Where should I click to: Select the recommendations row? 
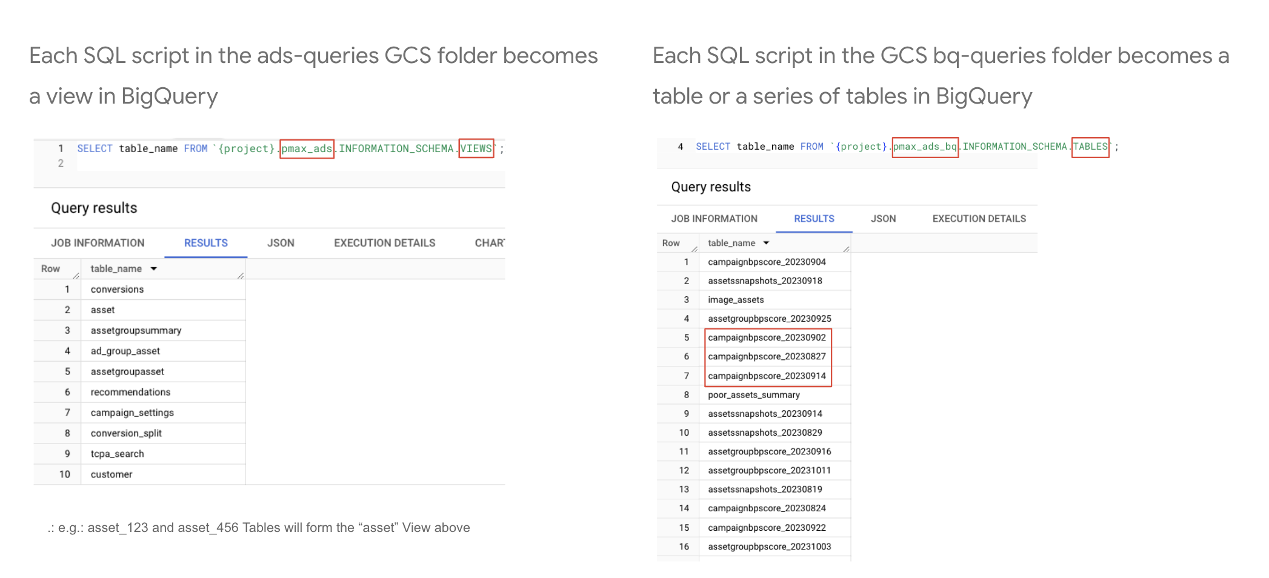(140, 393)
